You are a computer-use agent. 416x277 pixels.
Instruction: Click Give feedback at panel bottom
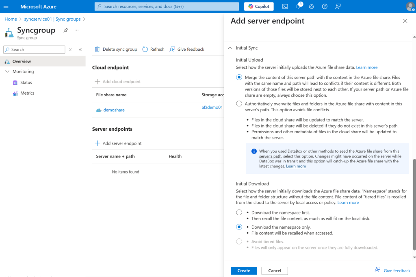pyautogui.click(x=393, y=271)
